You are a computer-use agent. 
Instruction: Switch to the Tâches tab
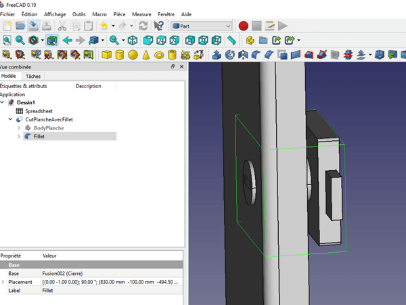tap(33, 77)
